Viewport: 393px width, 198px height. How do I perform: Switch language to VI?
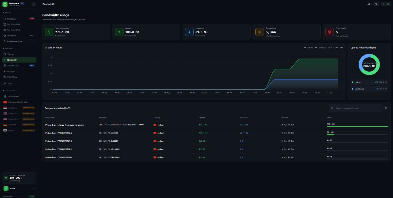tap(383, 4)
